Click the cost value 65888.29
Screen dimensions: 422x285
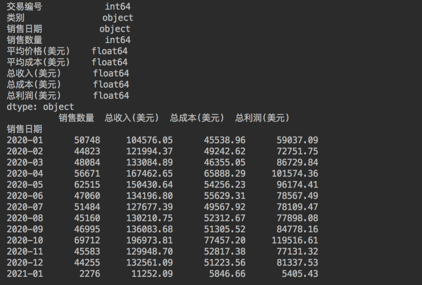click(225, 174)
